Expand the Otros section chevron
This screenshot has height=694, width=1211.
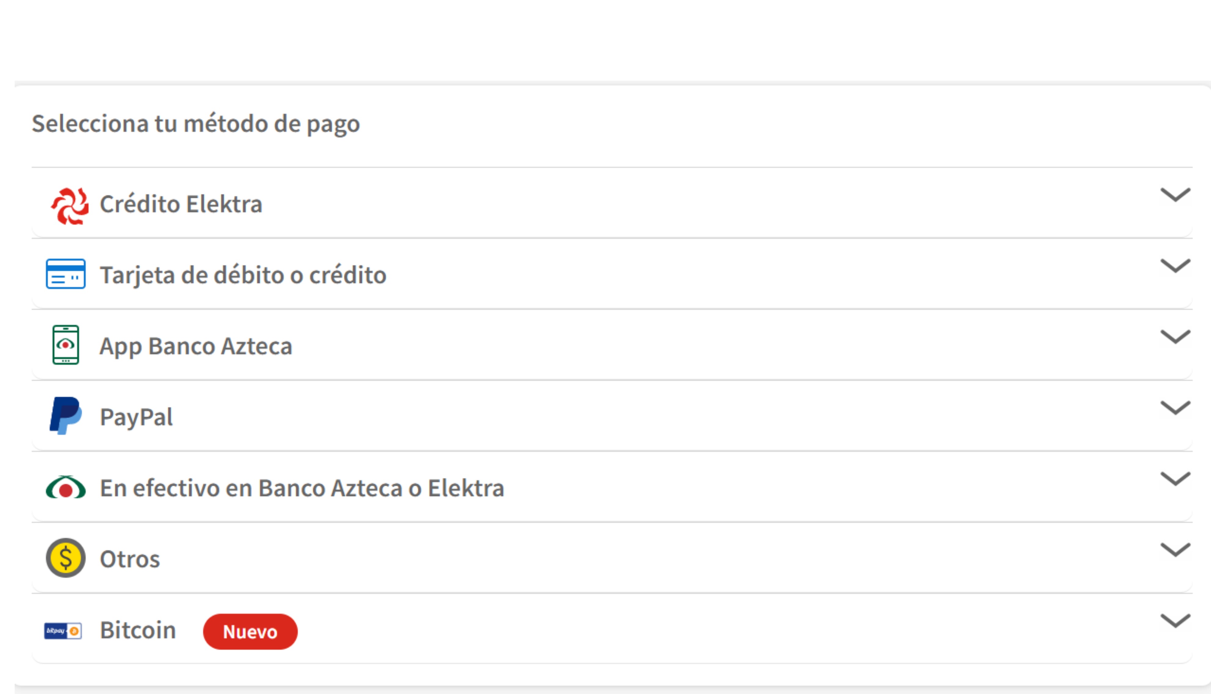1175,549
